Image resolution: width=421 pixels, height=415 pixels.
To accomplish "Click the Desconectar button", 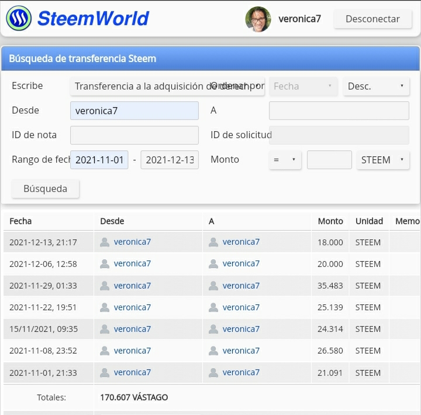I will (x=372, y=19).
